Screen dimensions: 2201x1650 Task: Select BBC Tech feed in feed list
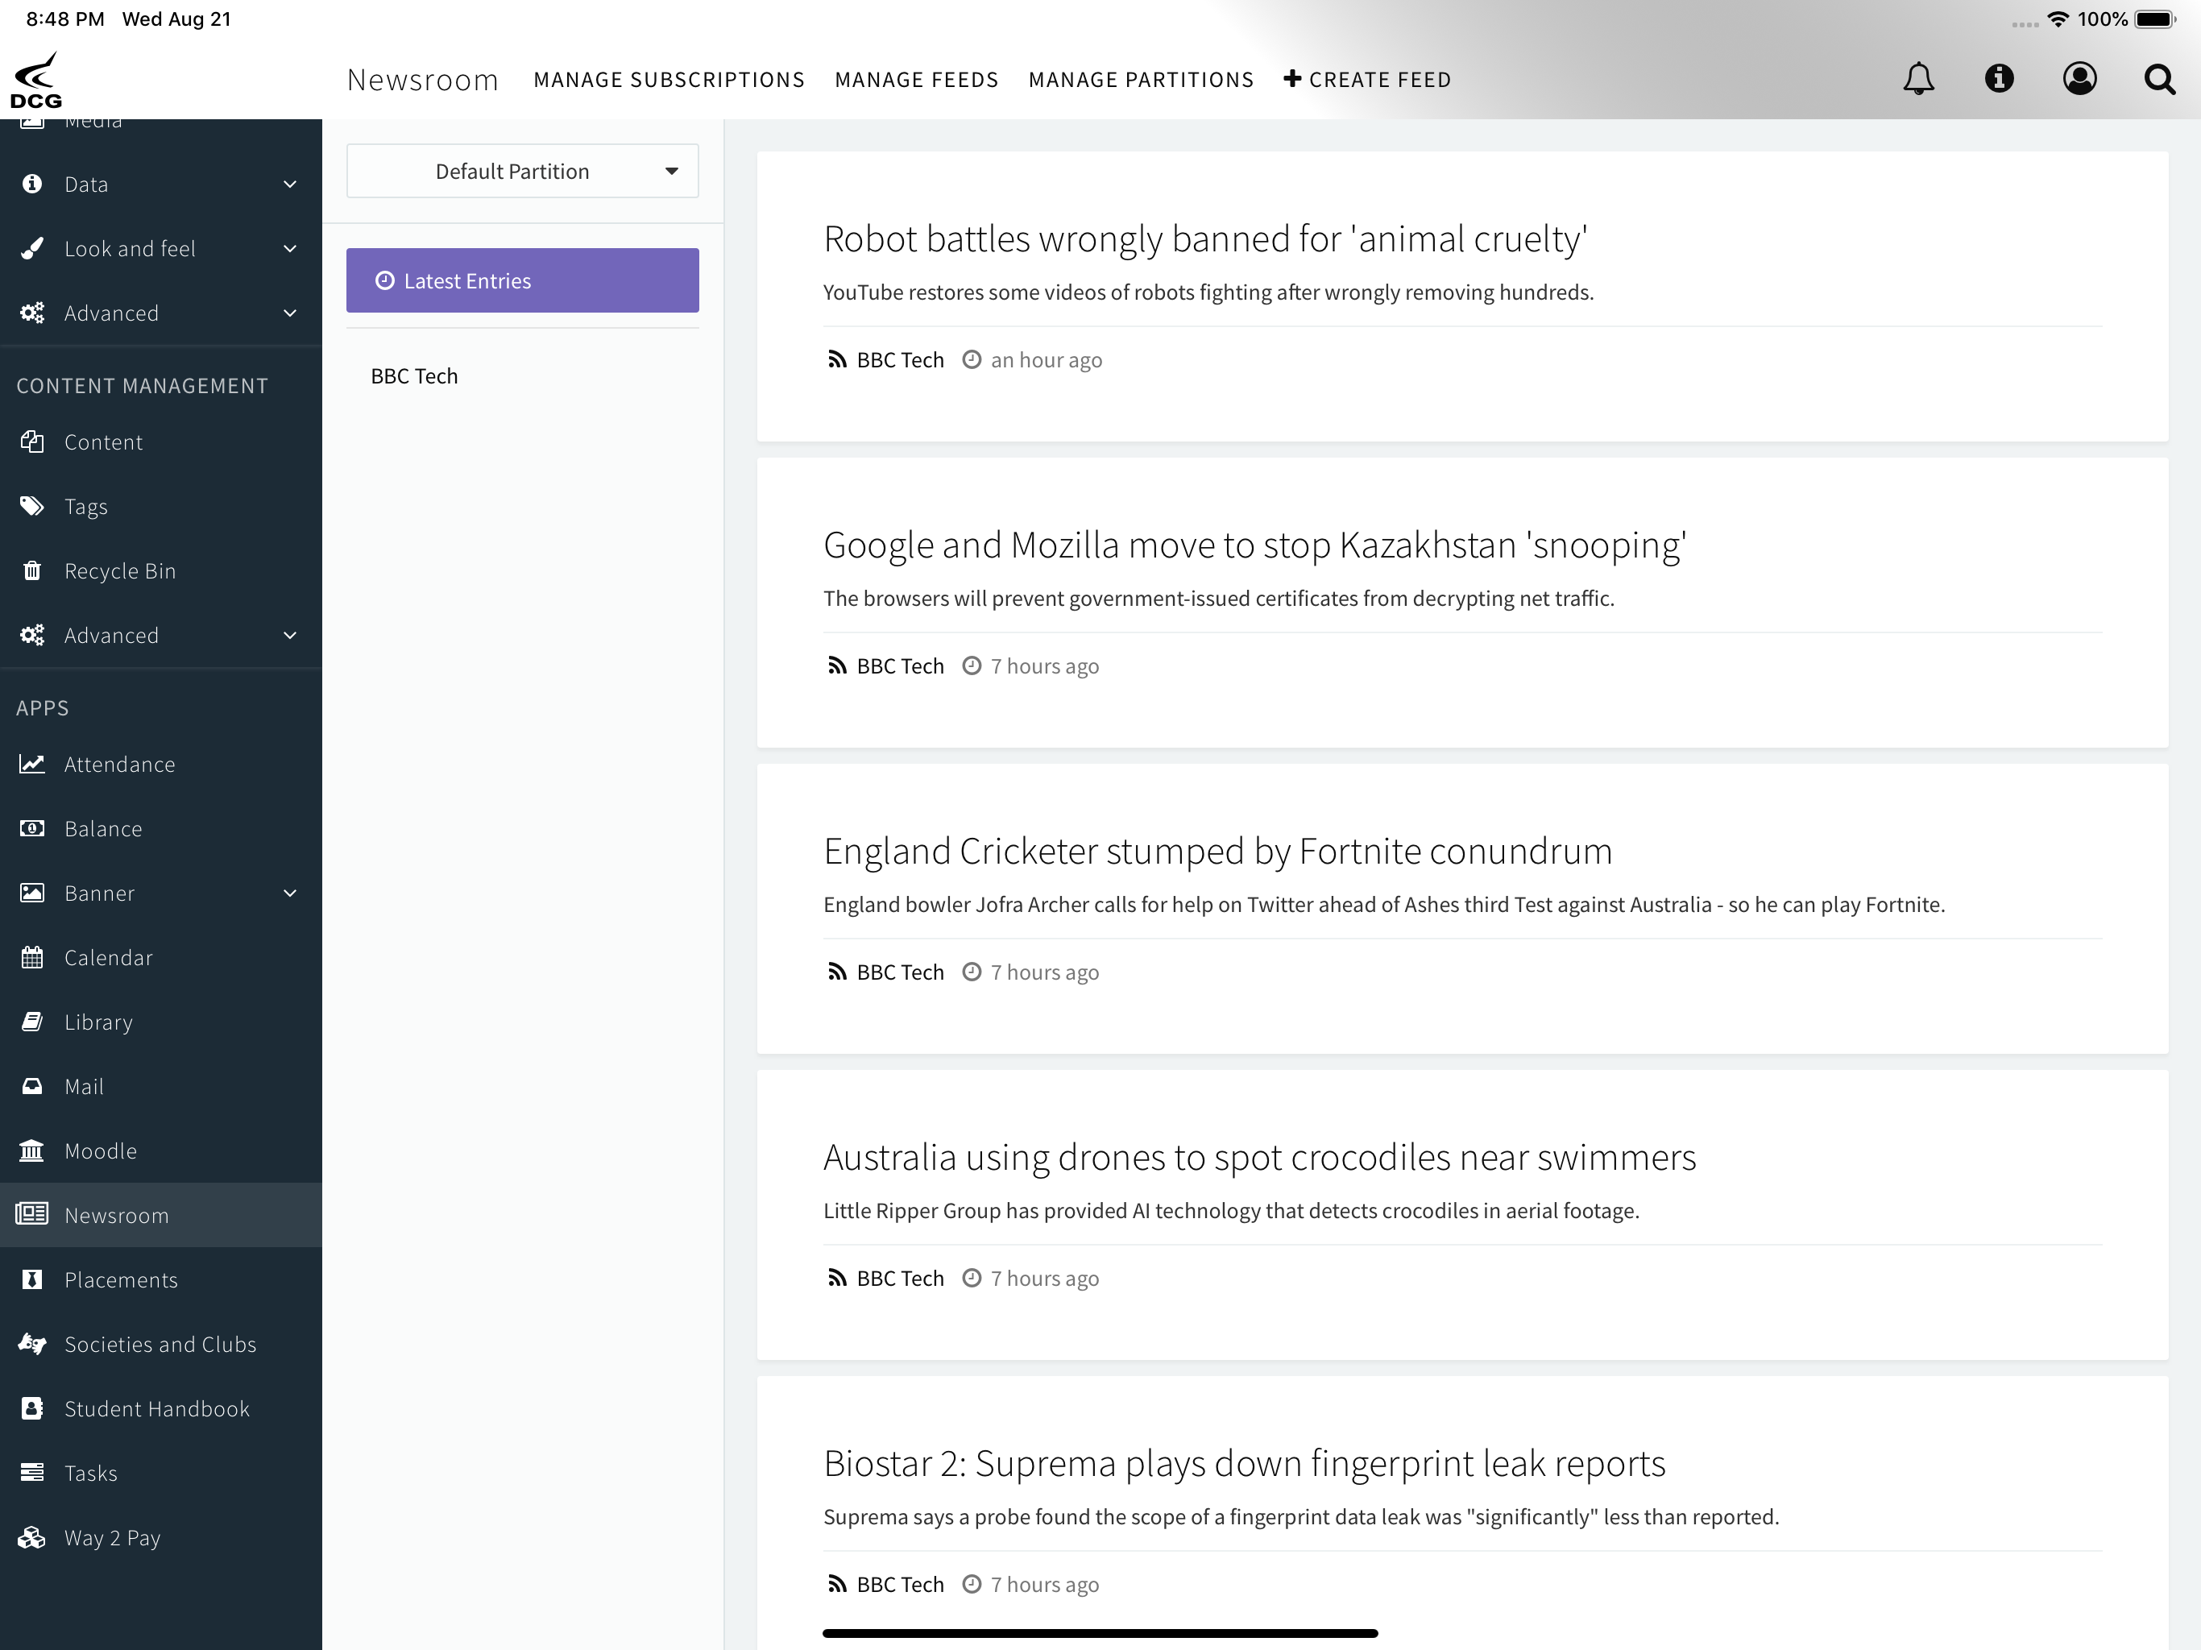pyautogui.click(x=414, y=376)
